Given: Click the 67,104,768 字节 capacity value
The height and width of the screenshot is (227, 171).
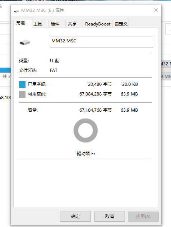Looking at the screenshot, I should pos(96,110).
